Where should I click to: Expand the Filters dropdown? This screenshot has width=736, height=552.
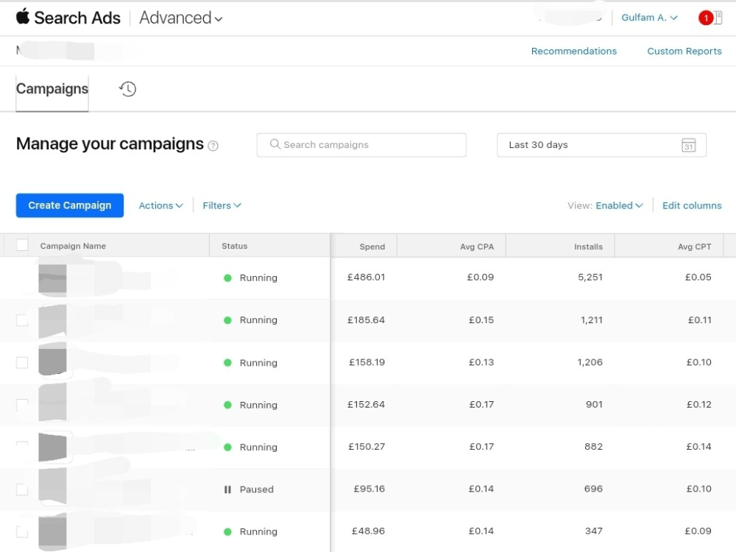222,205
